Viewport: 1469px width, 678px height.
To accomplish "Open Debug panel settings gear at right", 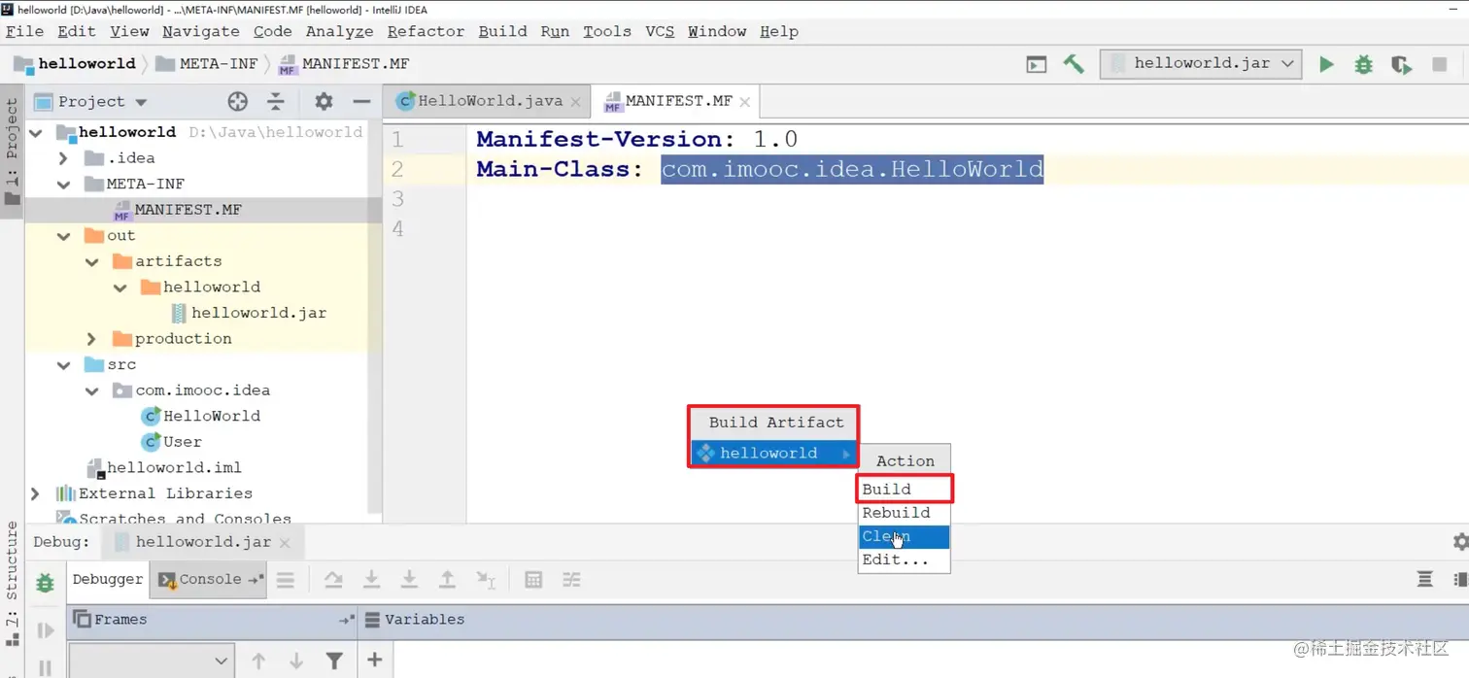I will [x=1460, y=542].
